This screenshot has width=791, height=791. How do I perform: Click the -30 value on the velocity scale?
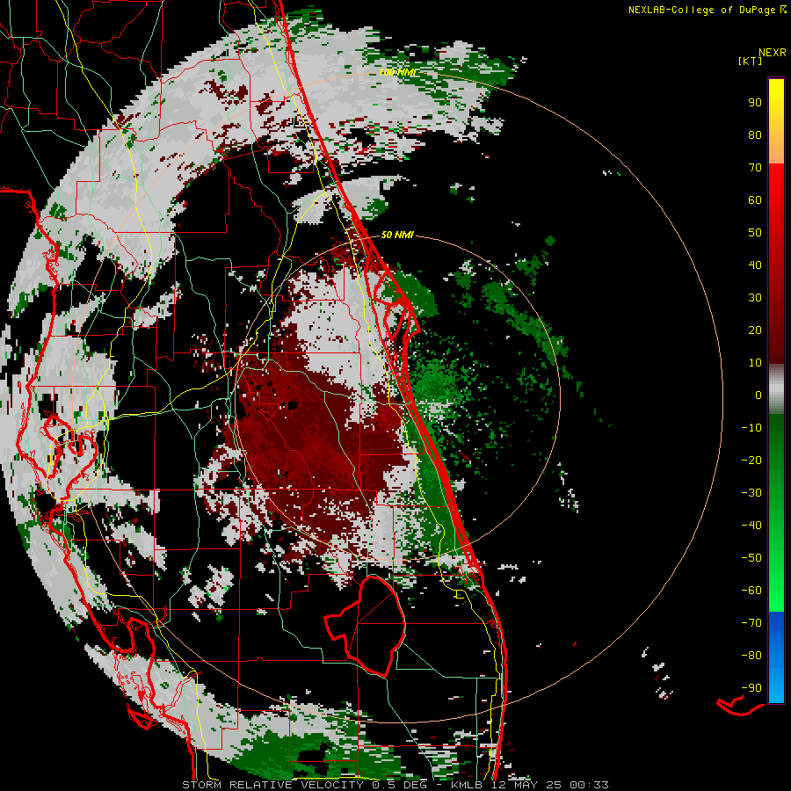[751, 493]
